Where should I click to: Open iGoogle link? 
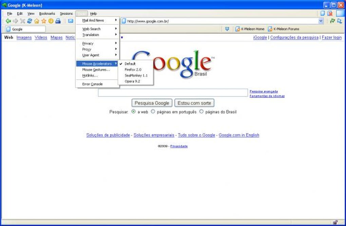click(260, 38)
